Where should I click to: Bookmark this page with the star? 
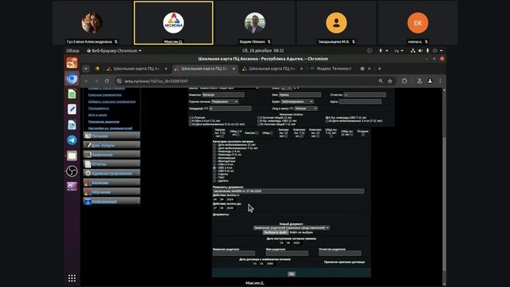pyautogui.click(x=390, y=81)
